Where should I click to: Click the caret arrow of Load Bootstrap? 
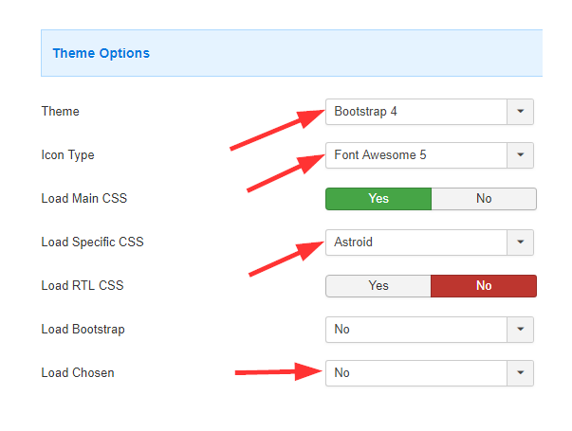(x=520, y=330)
